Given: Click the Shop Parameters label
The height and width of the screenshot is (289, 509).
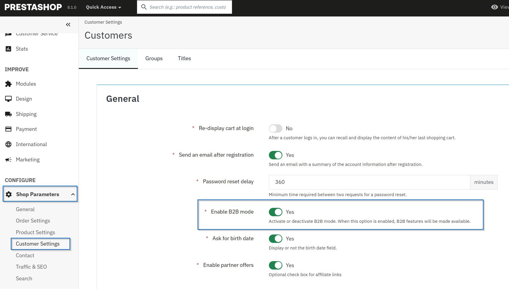Looking at the screenshot, I should (37, 194).
